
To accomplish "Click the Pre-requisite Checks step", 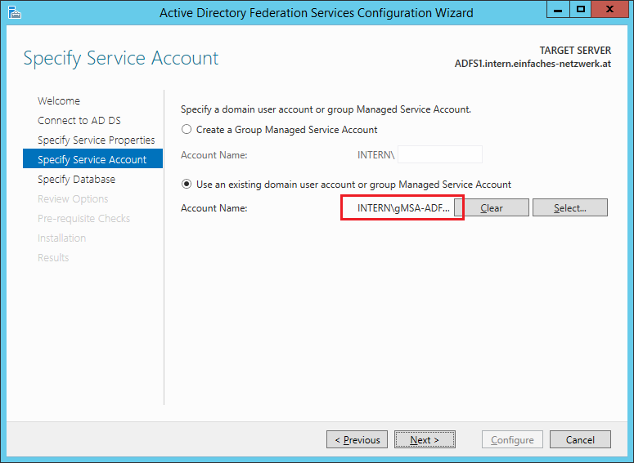I will point(83,218).
